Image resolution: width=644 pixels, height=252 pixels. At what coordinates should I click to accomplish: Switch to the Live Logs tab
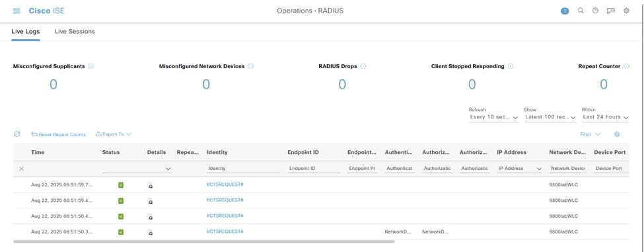point(26,31)
